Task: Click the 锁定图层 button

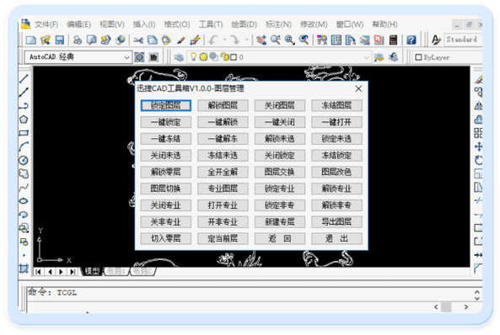Action: [x=166, y=105]
